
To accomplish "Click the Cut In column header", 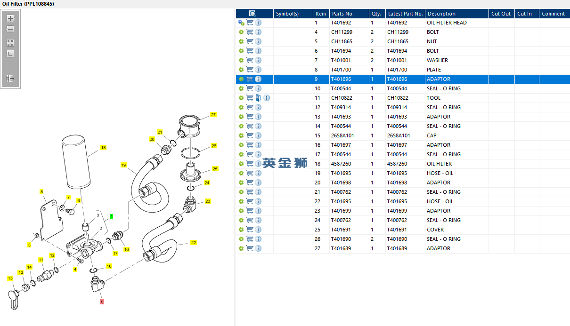I will 527,14.
